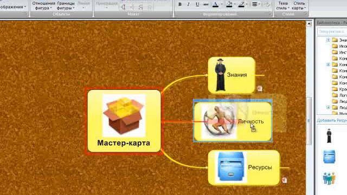Click the greyed icon after the alignment button
Viewport: 347px width, 195px height.
[x=267, y=4]
